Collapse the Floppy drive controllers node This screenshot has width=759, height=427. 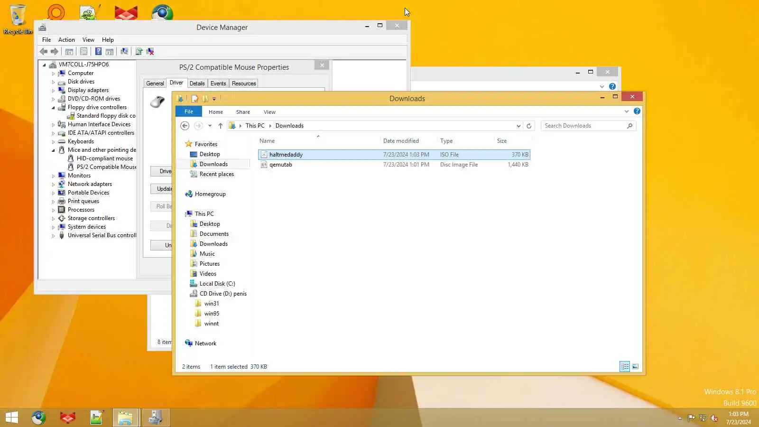point(53,108)
